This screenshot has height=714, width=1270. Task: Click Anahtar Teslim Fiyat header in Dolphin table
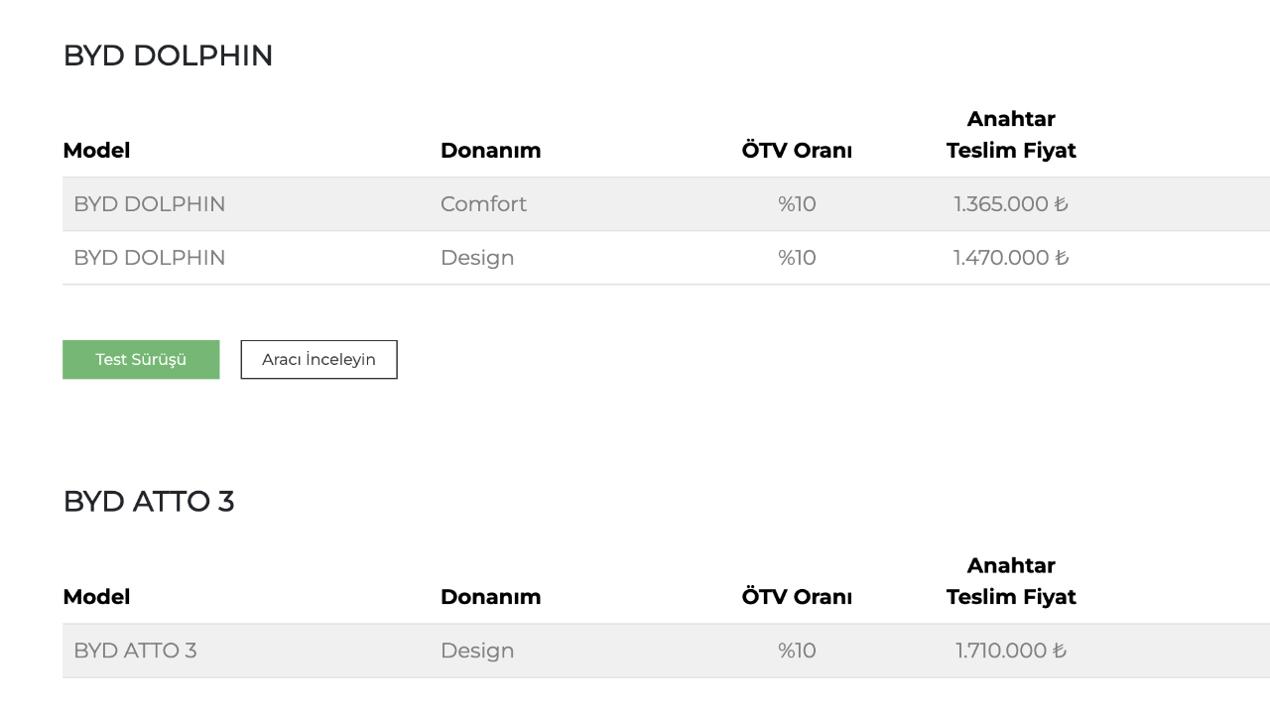(x=1011, y=135)
